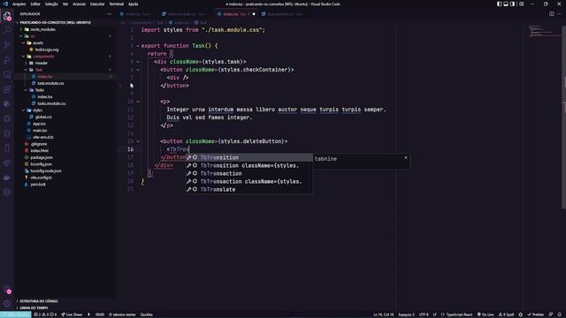Open global.css in styles folder
The image size is (566, 318).
click(x=43, y=117)
